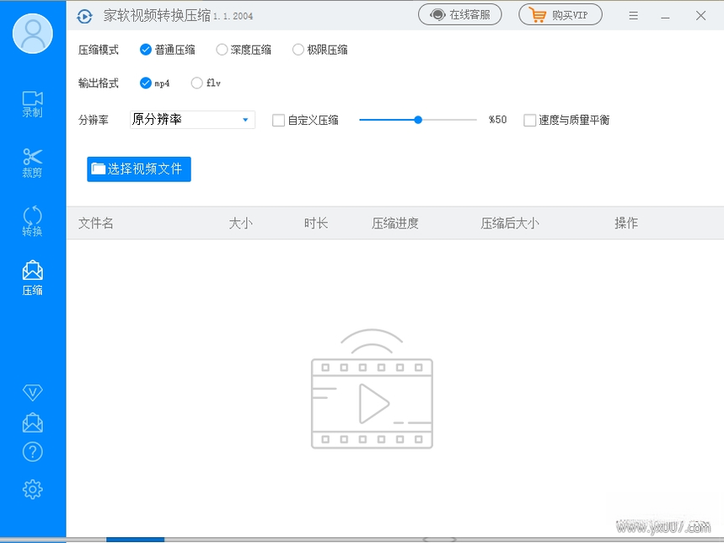Select 普通压缩 compression mode
Image resolution: width=724 pixels, height=543 pixels.
click(167, 50)
